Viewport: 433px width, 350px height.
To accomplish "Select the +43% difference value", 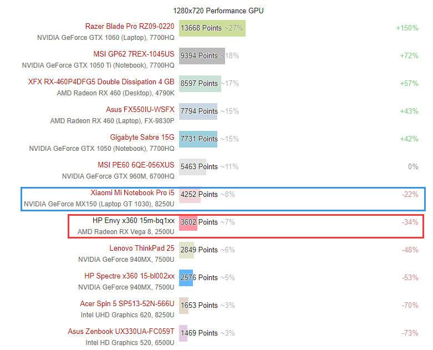I will pyautogui.click(x=409, y=111).
